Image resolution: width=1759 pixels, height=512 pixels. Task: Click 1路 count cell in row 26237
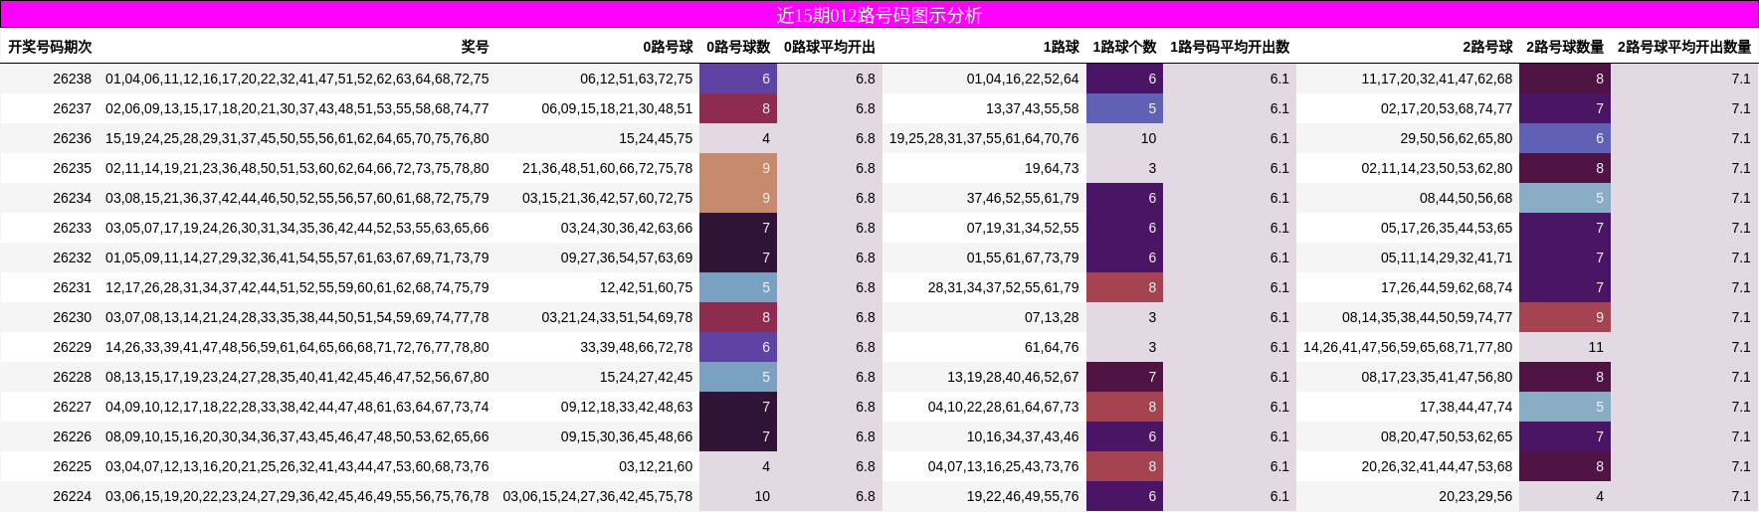pyautogui.click(x=1124, y=108)
